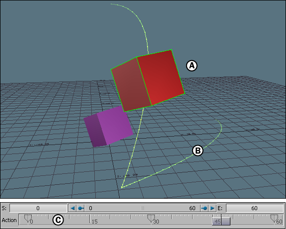Select the red cube in the viewport
The height and width of the screenshot is (229, 286).
(x=148, y=80)
